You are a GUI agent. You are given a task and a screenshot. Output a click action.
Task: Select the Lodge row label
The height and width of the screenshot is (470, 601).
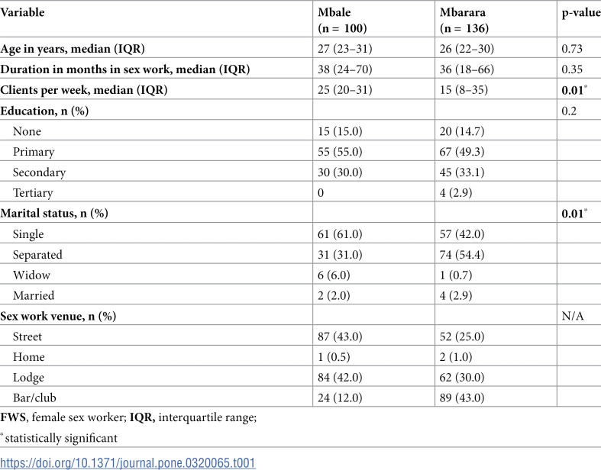point(28,378)
